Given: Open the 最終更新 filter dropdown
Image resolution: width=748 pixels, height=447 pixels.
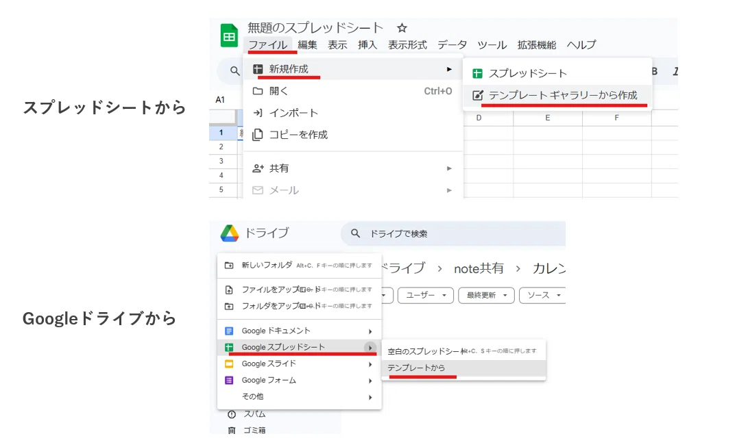Looking at the screenshot, I should click(486, 295).
